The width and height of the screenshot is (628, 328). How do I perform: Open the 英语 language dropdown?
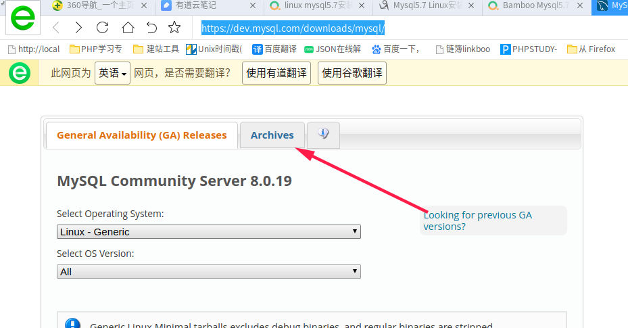click(x=112, y=73)
